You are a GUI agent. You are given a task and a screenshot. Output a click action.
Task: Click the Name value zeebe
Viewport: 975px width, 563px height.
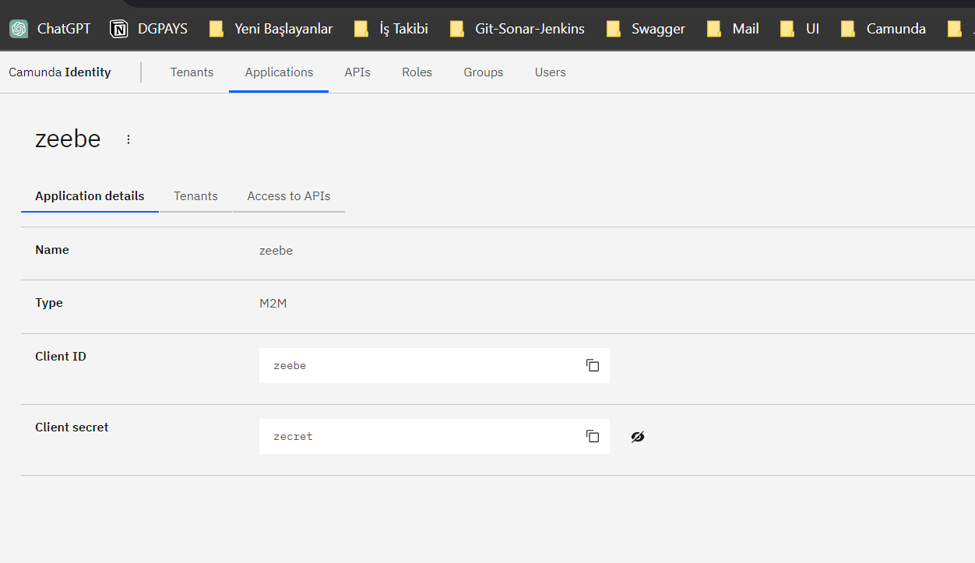276,251
